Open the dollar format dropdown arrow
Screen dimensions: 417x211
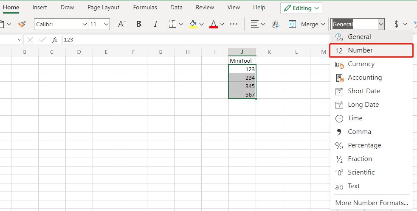(x=405, y=25)
